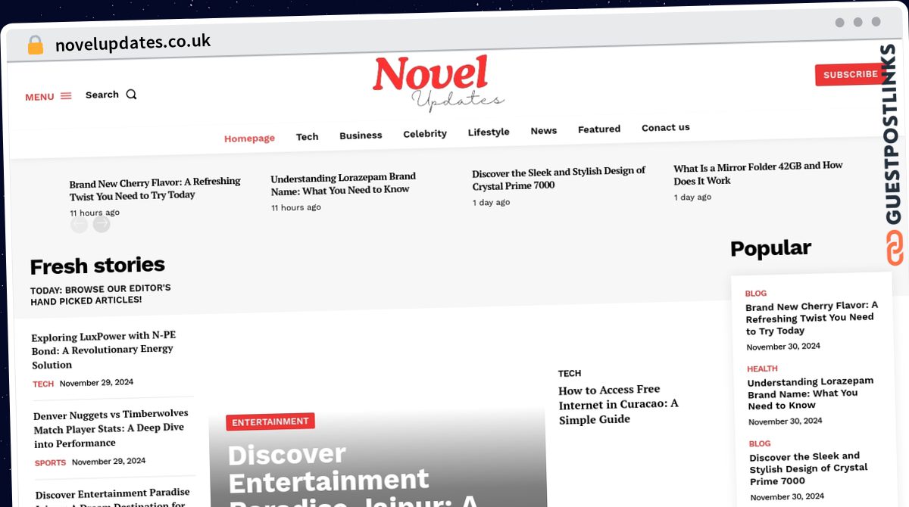Click 'November 30, 2024' under Popular Crystal Prime article
Viewport: 909px width, 507px height.
coord(787,497)
